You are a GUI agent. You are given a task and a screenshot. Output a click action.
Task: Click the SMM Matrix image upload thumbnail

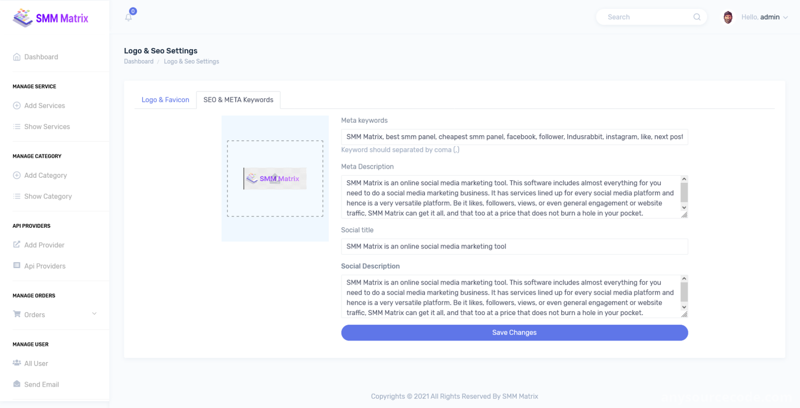click(275, 178)
